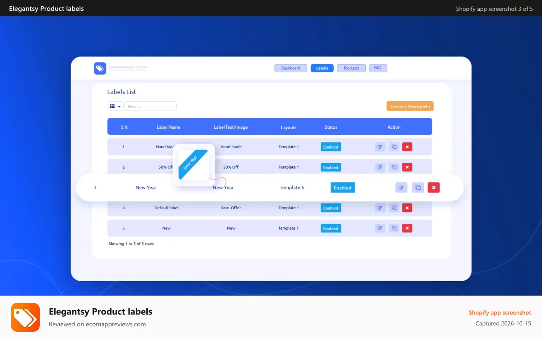Image resolution: width=542 pixels, height=339 pixels.
Task: Toggle Enabled status for New Year row
Action: click(342, 188)
